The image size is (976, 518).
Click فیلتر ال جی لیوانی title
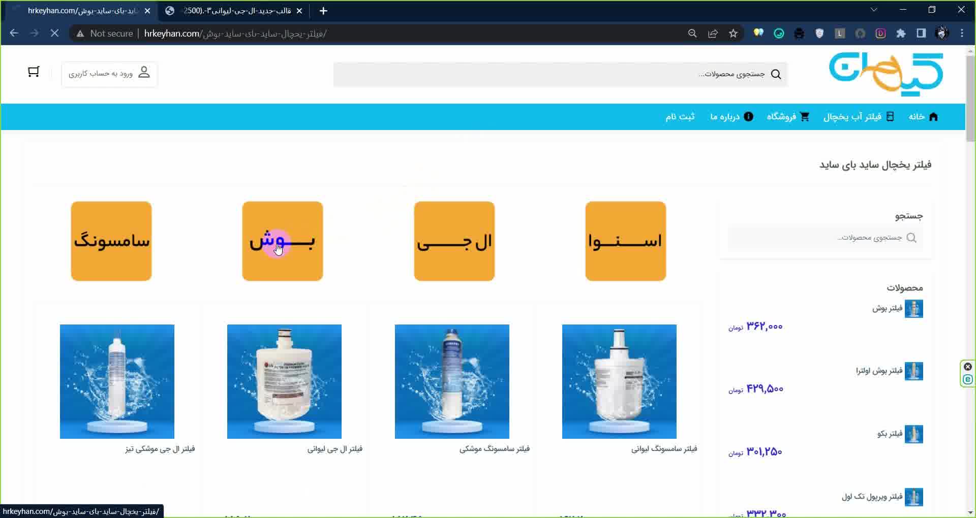point(334,449)
